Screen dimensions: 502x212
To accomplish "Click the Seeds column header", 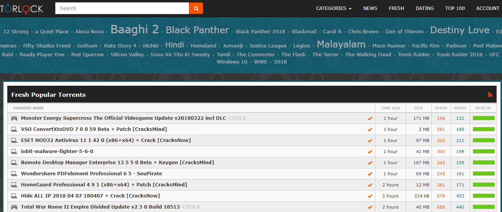I will (441, 108).
